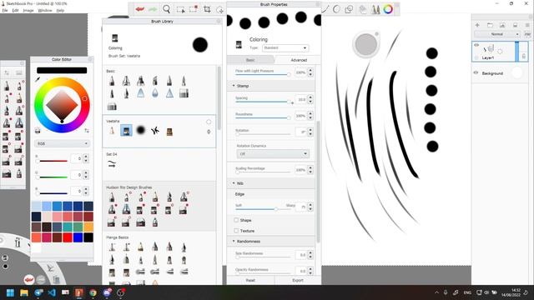Click the red channel value field

coord(76,158)
